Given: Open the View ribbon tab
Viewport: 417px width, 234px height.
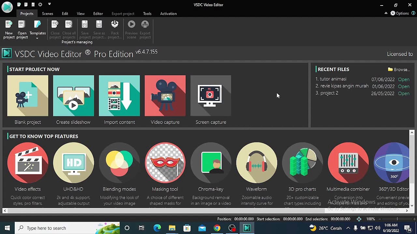Looking at the screenshot, I should click(x=81, y=14).
